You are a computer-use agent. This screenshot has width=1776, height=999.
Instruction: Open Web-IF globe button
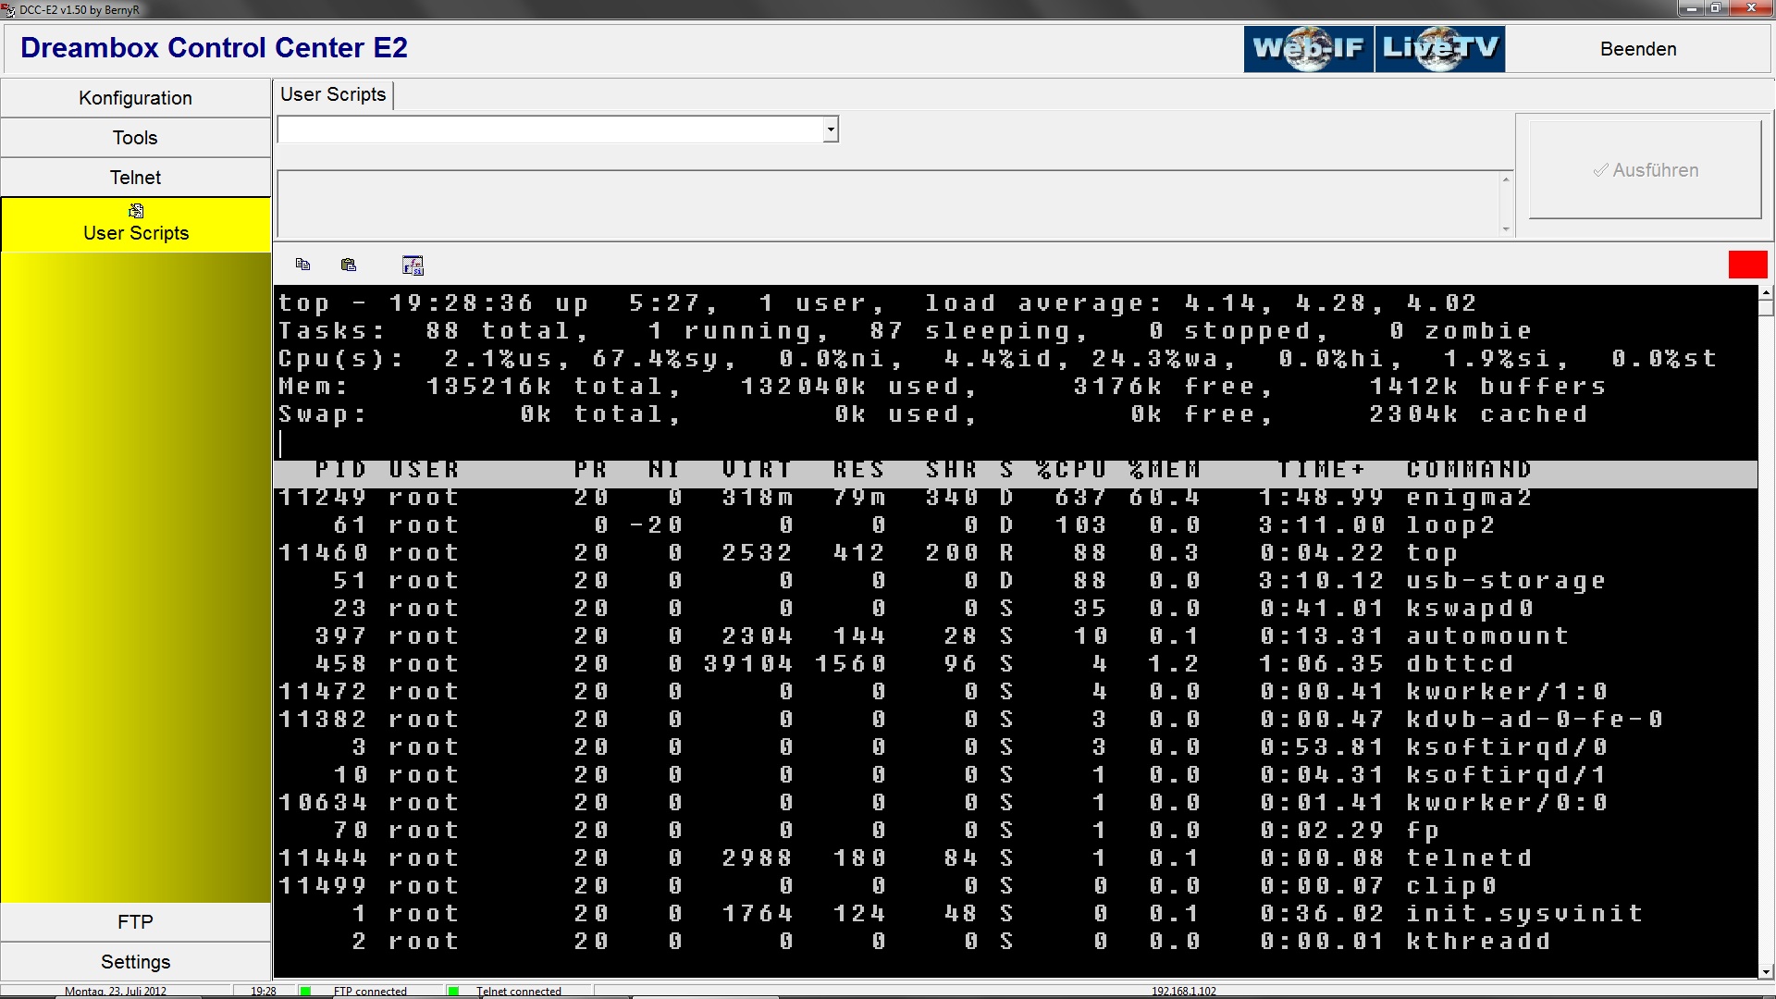point(1308,49)
